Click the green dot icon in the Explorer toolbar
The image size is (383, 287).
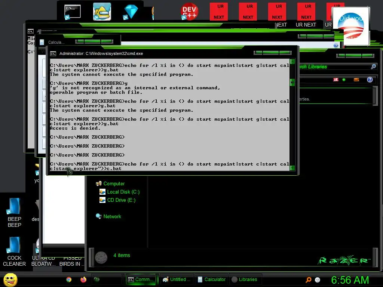[x=344, y=80]
